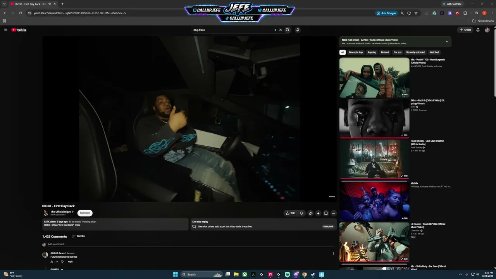The width and height of the screenshot is (496, 279).
Task: Select the For you filter chip
Action: (x=398, y=52)
